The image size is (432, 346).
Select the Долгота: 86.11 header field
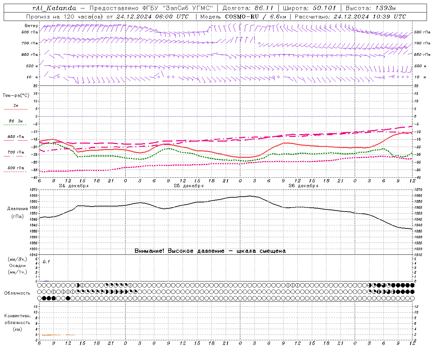pos(248,8)
